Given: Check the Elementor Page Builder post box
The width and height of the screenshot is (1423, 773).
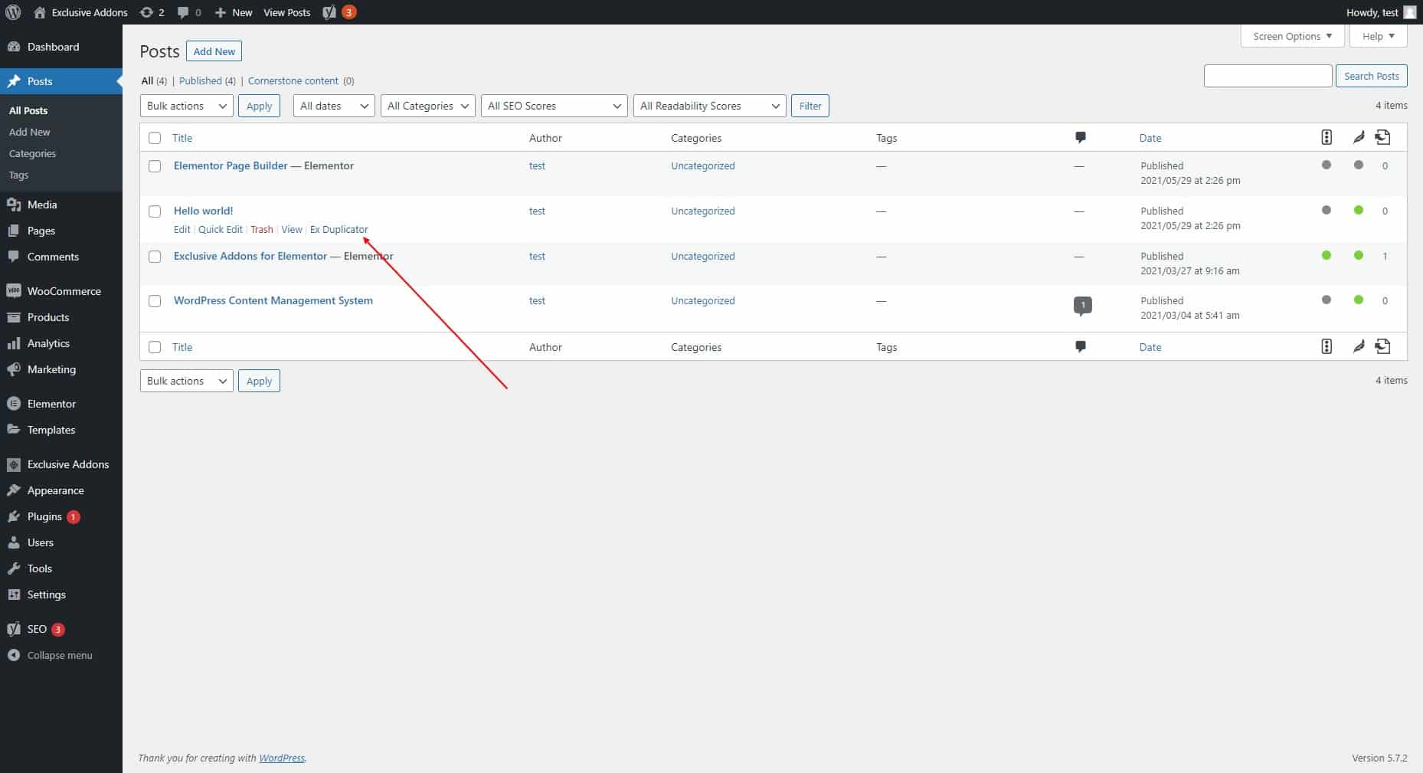Looking at the screenshot, I should coord(155,165).
